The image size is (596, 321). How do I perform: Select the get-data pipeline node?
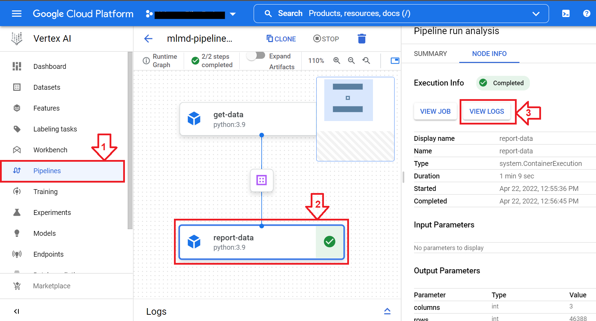tap(248, 119)
